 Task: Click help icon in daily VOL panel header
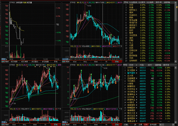tap(58, 109)
